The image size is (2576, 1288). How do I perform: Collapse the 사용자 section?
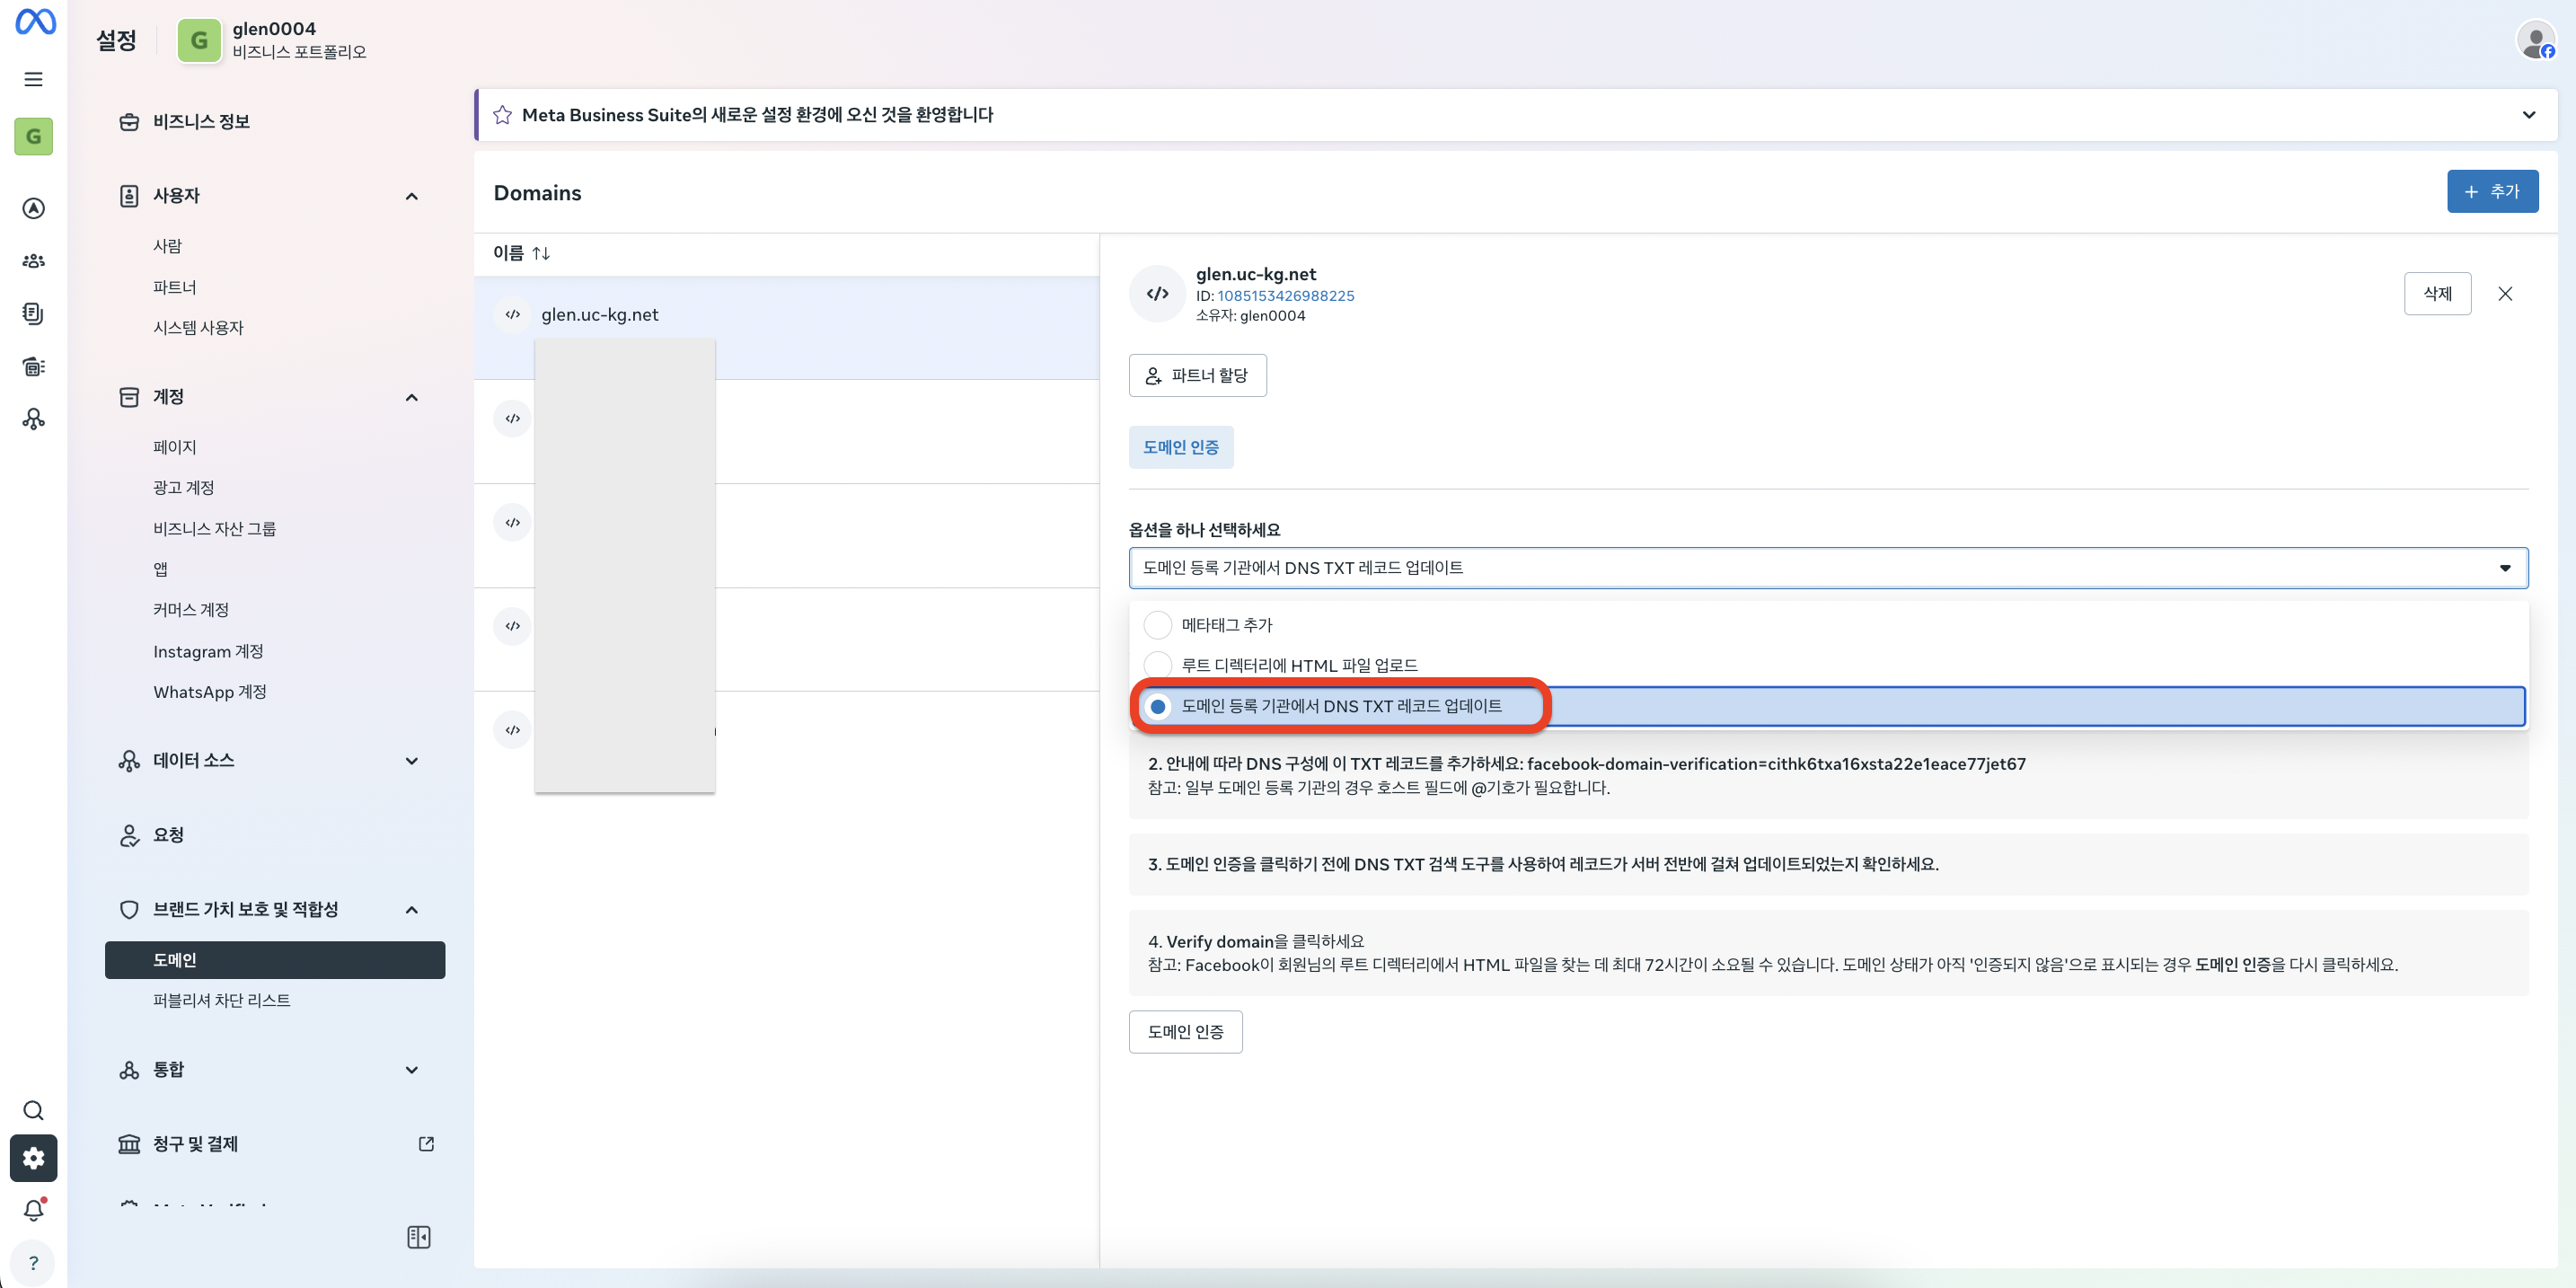411,196
